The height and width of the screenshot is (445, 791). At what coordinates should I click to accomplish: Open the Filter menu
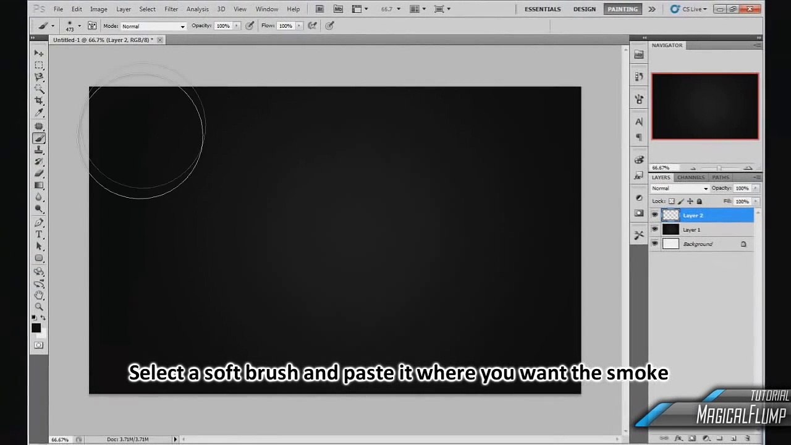[x=171, y=9]
